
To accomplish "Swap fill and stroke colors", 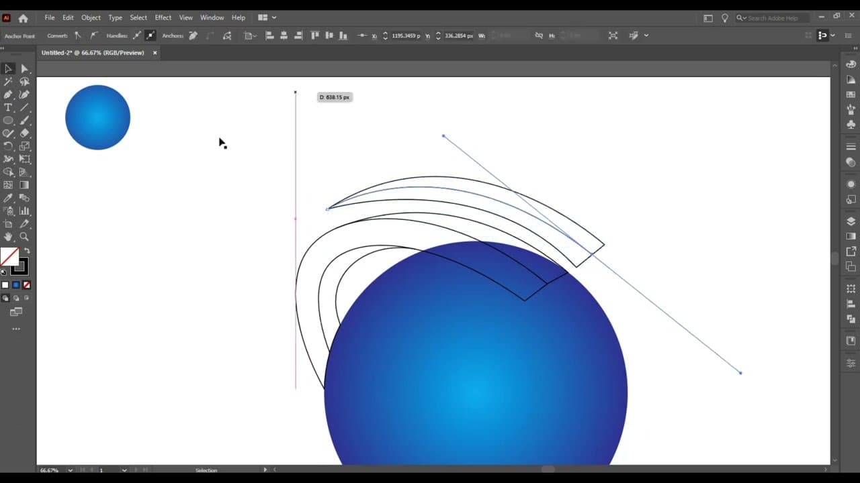I will [27, 251].
